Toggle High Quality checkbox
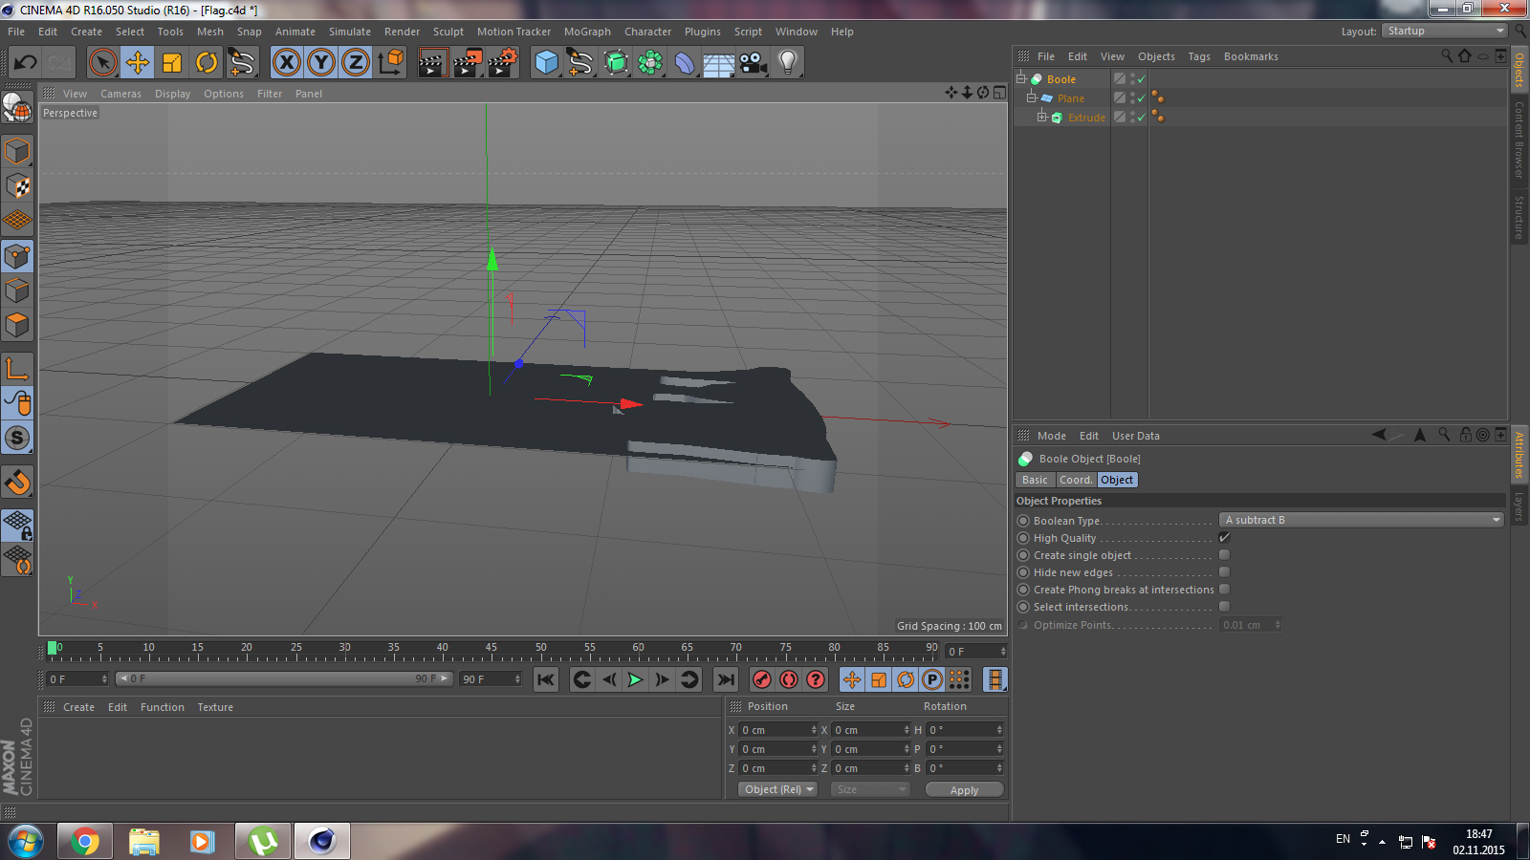 pyautogui.click(x=1224, y=538)
